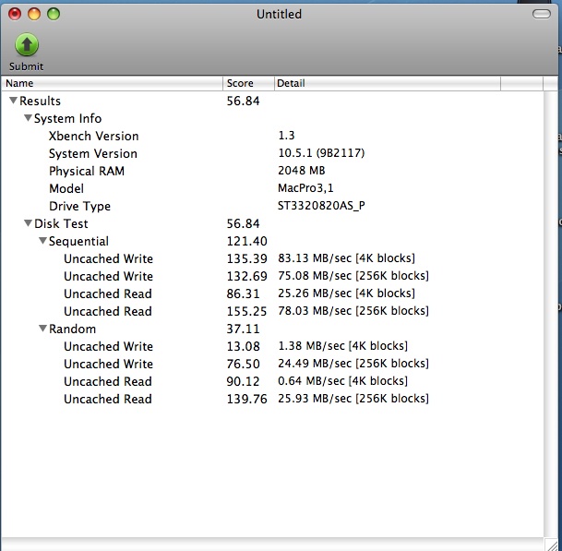Screen dimensions: 562x551
Task: Select the Model row
Action: (272, 188)
